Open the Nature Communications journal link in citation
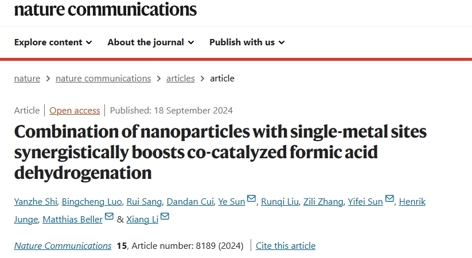The width and height of the screenshot is (472, 258). [63, 245]
